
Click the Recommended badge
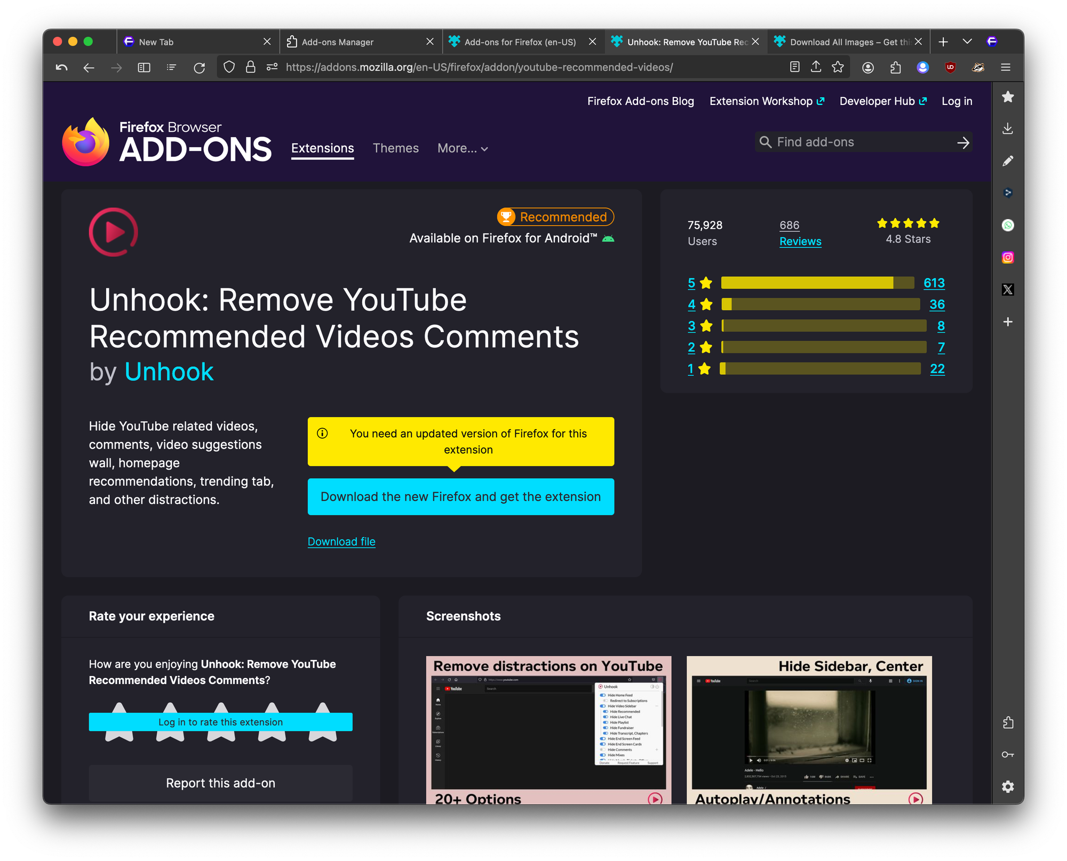555,217
